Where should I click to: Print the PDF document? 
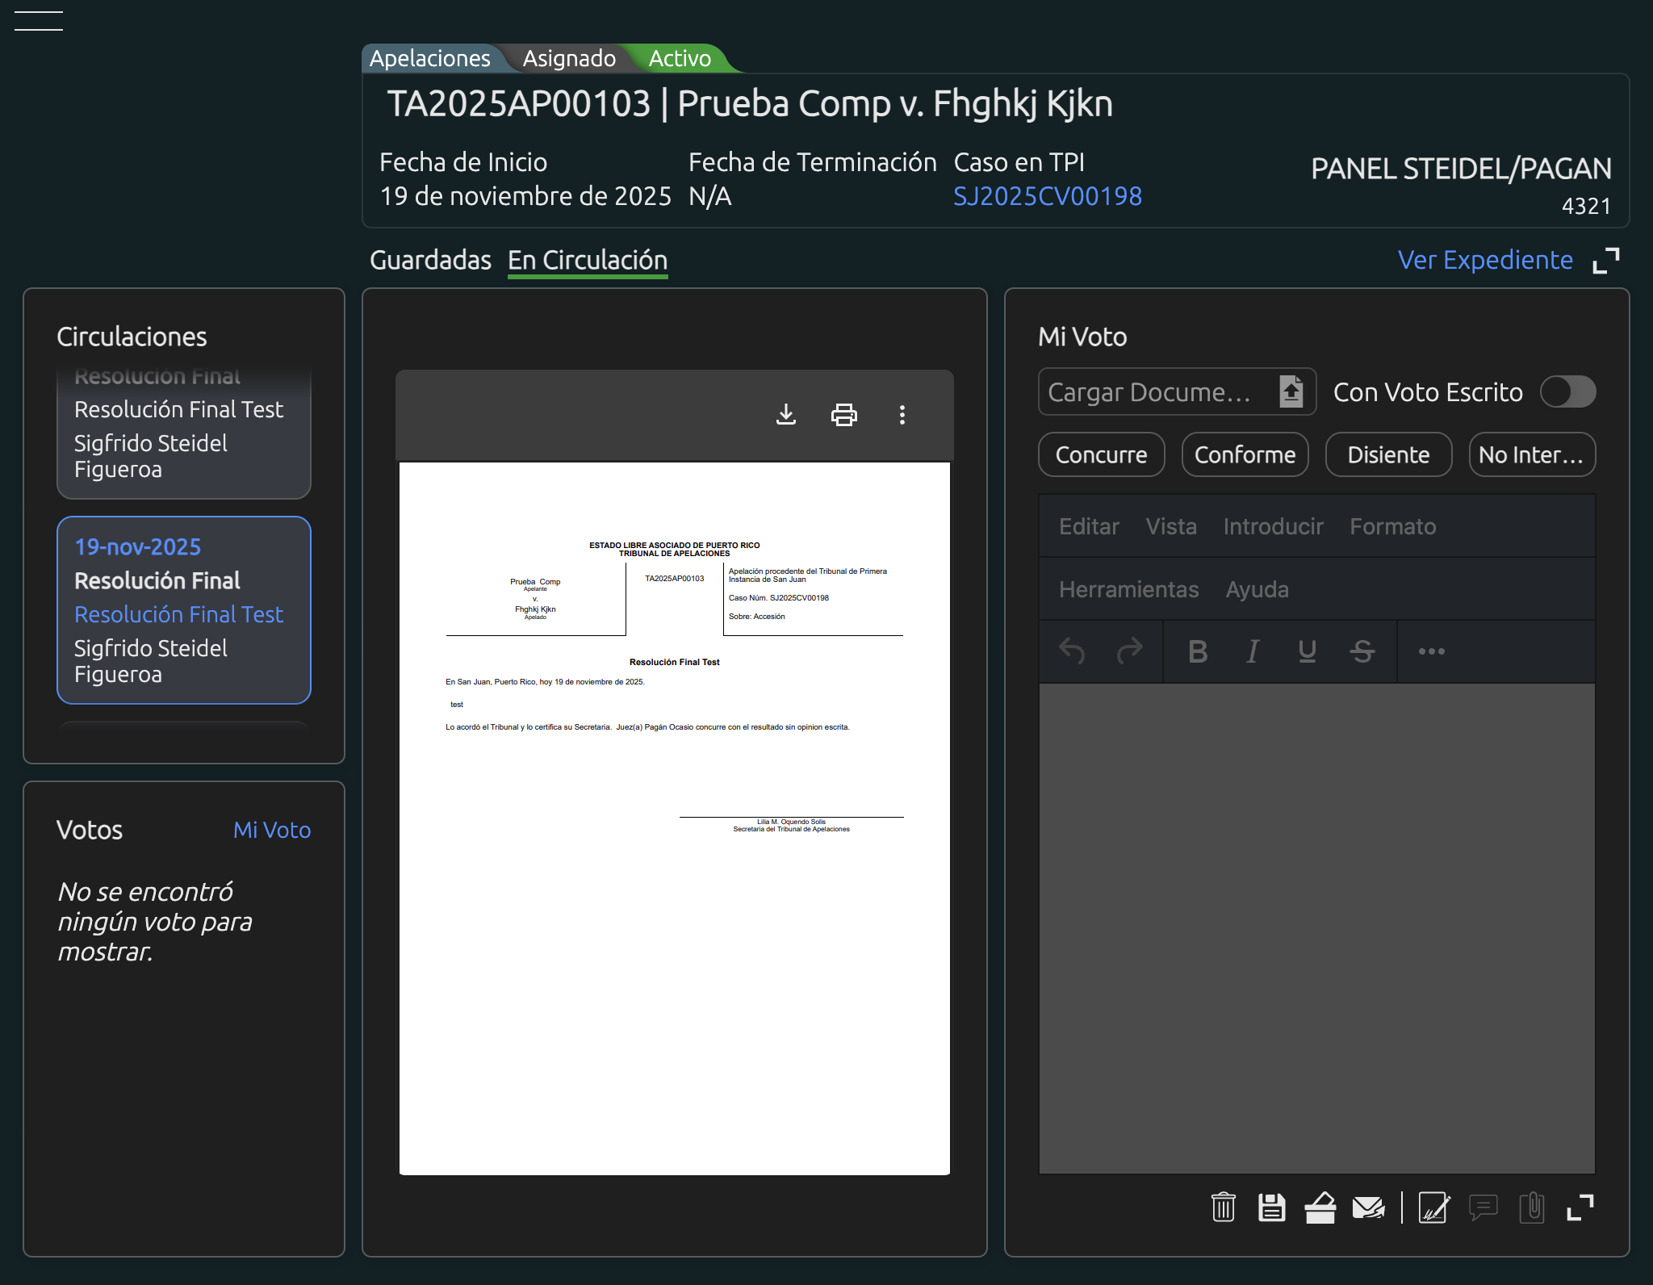pos(843,415)
